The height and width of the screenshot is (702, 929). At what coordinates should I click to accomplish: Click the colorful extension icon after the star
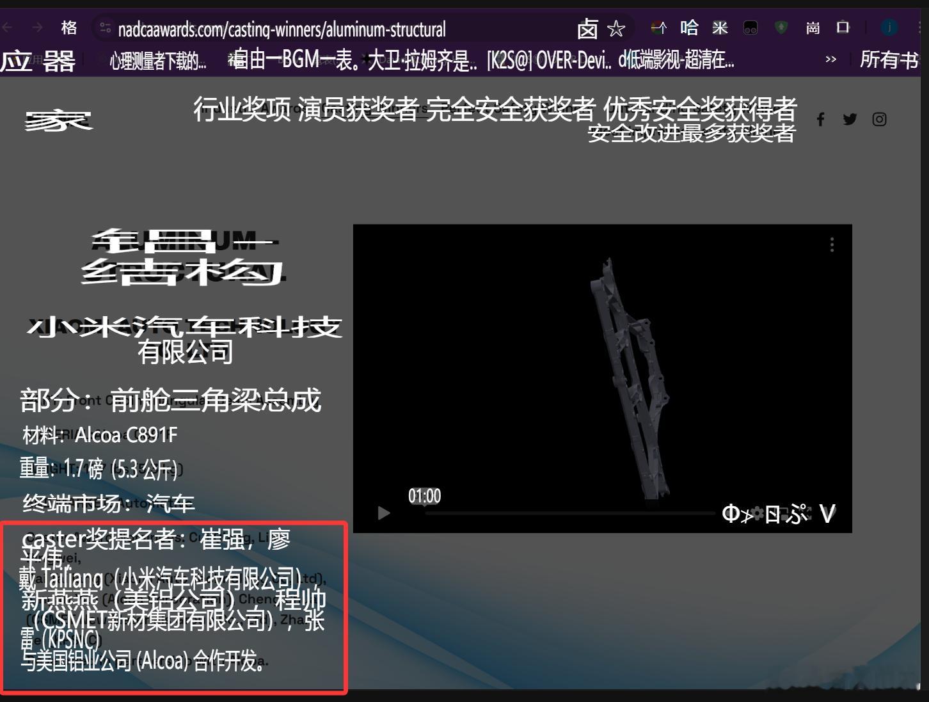[658, 28]
